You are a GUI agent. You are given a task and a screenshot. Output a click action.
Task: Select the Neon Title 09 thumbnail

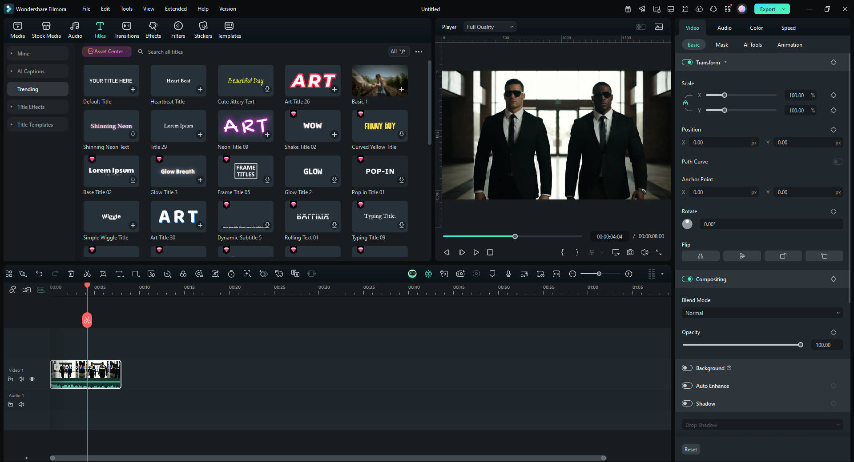(x=246, y=126)
